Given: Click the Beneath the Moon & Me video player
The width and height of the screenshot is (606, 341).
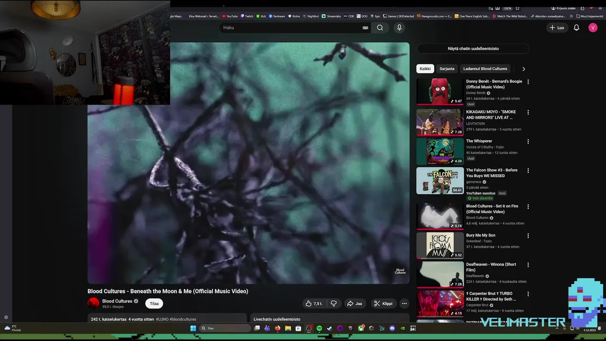Looking at the screenshot, I should click(x=249, y=163).
